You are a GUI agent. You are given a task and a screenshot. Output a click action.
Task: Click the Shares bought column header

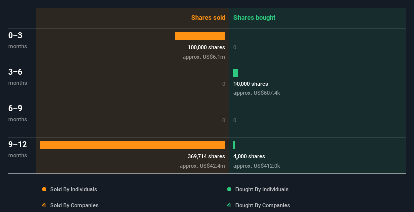[x=255, y=18]
